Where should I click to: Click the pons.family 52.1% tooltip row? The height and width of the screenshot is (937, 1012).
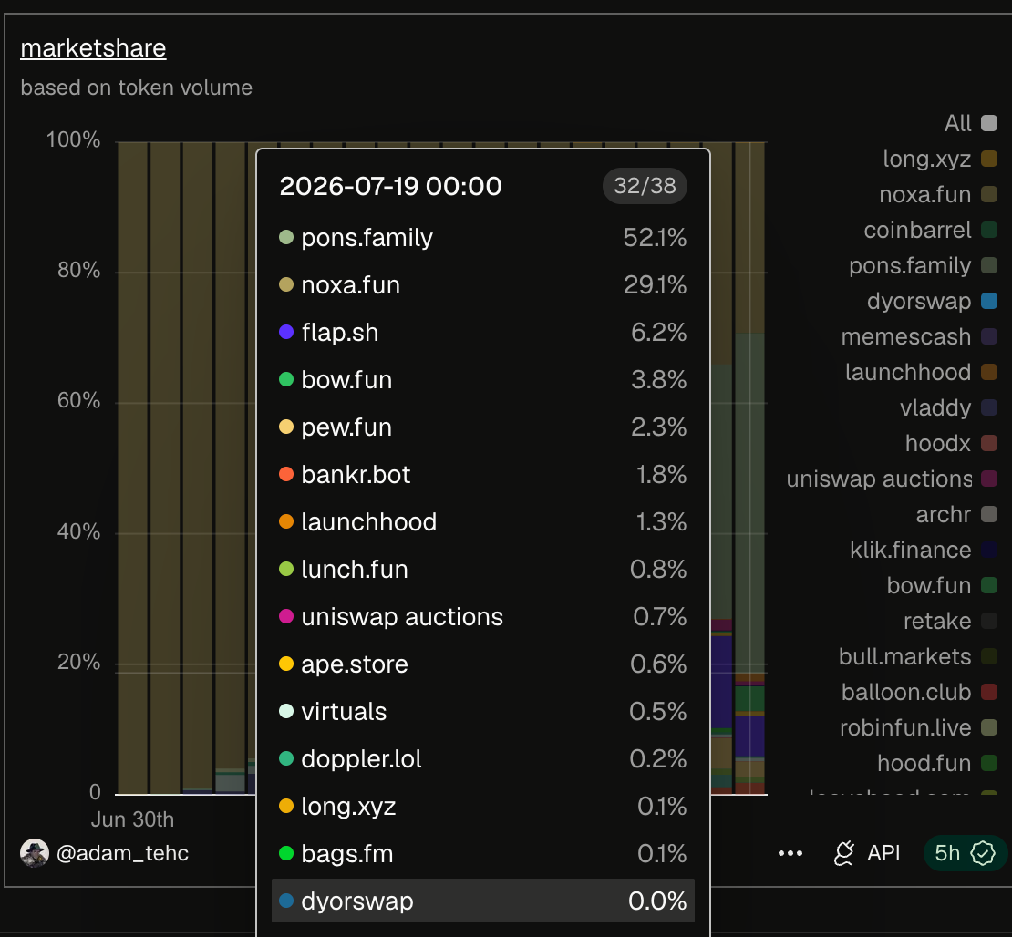(483, 238)
